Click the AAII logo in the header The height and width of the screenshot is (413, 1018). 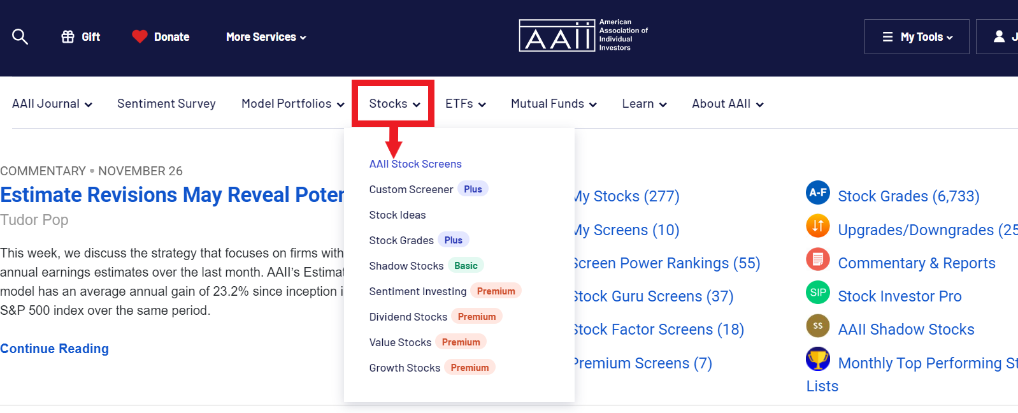[x=583, y=35]
